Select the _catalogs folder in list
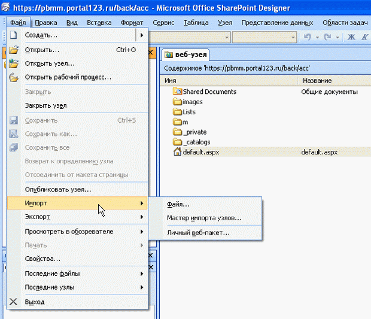Viewport: 371px width, 319px height. (196, 142)
